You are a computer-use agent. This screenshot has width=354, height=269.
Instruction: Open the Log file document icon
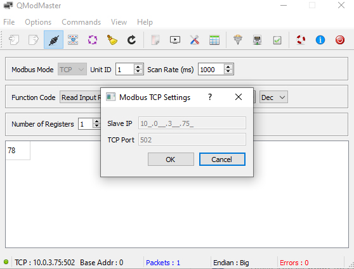click(155, 40)
